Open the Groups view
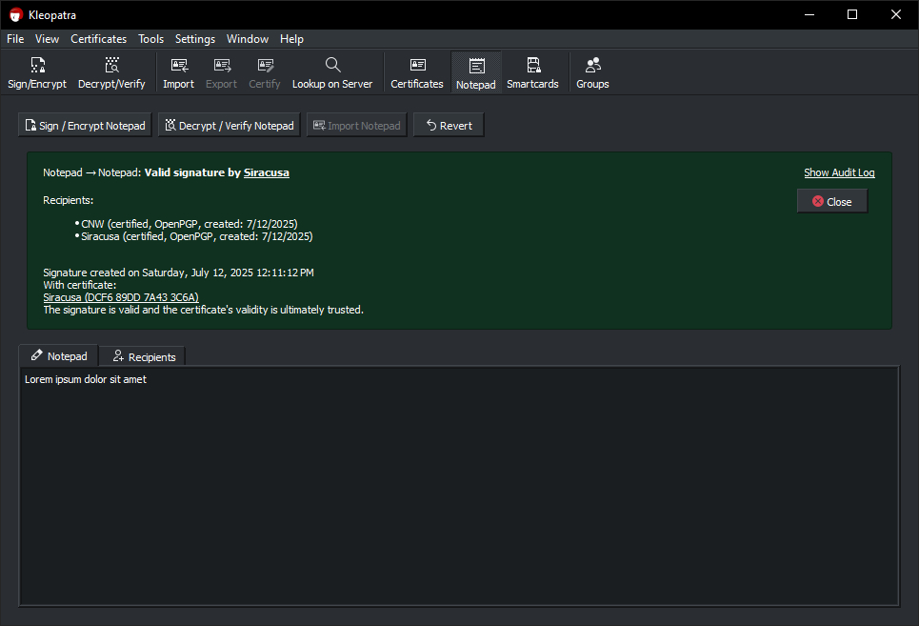This screenshot has height=626, width=919. 592,72
